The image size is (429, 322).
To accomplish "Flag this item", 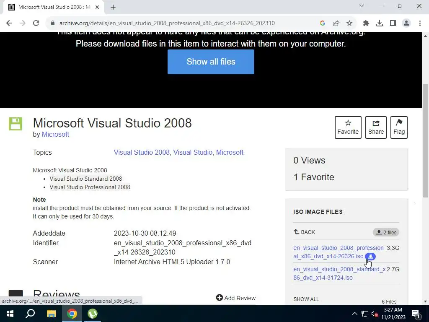I will pos(399,127).
